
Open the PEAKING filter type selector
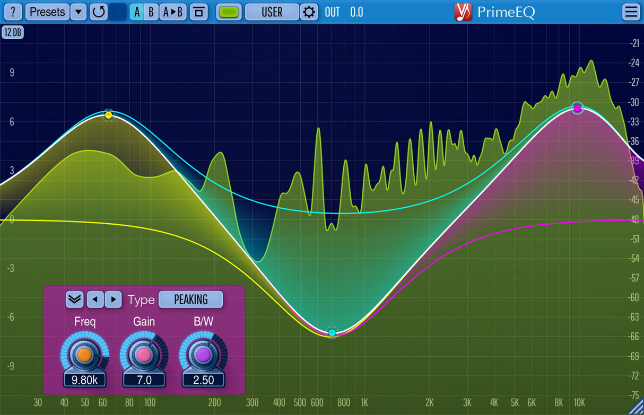coord(191,299)
